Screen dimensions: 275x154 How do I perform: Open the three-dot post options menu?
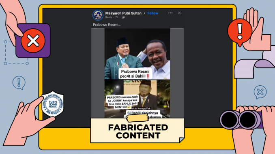(x=170, y=13)
